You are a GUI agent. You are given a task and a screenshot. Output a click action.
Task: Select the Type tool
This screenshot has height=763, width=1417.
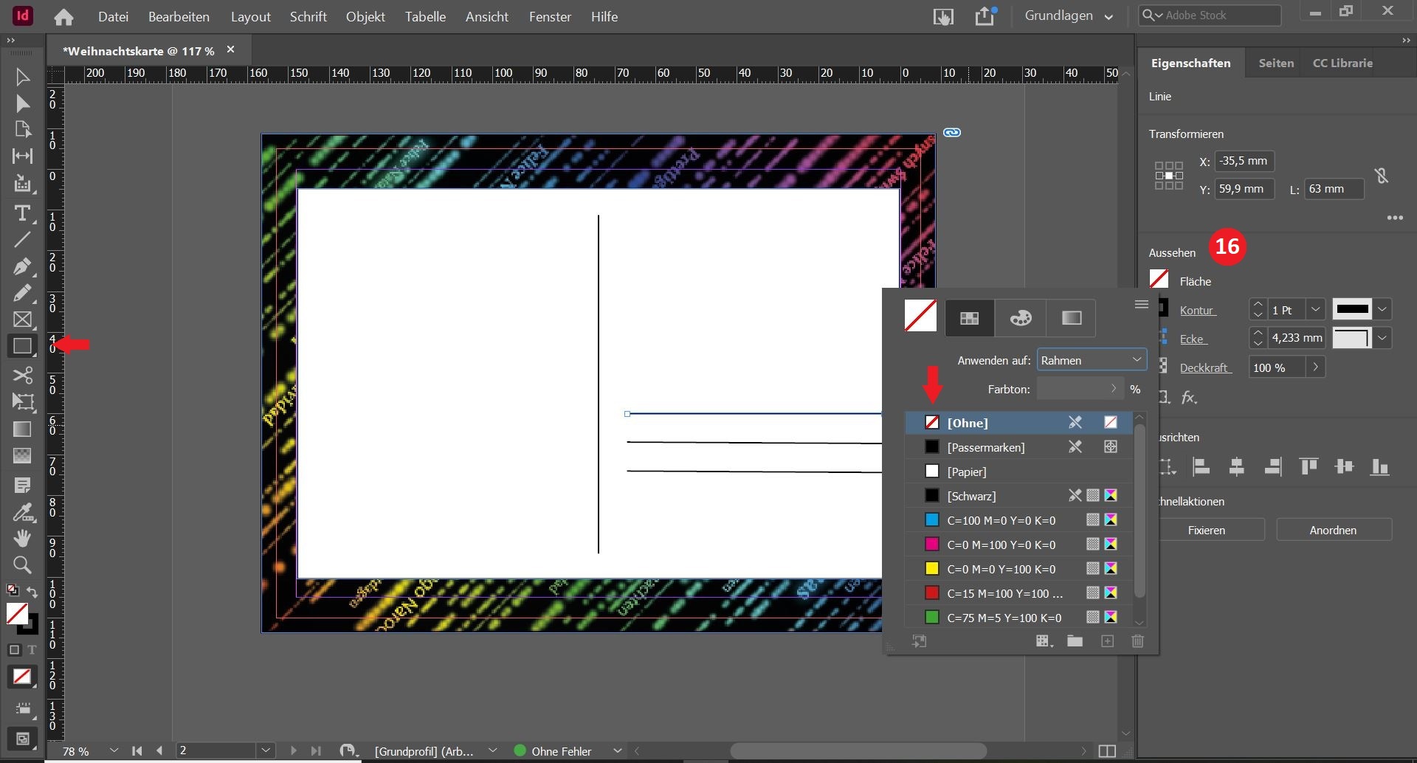tap(22, 213)
